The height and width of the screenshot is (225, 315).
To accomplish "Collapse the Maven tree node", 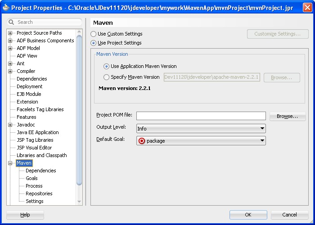I will (x=10, y=163).
